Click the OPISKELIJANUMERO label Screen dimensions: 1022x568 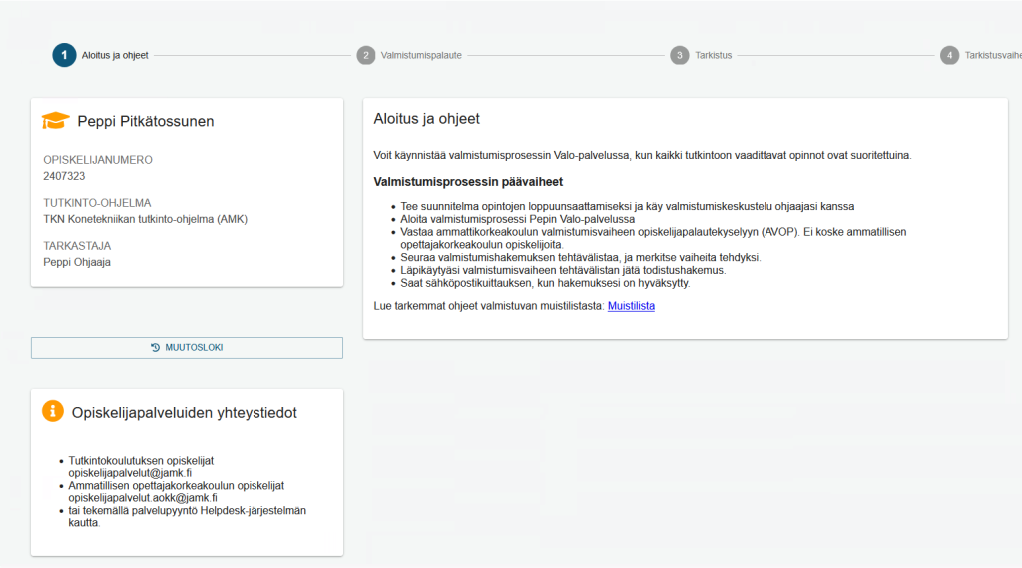point(98,160)
